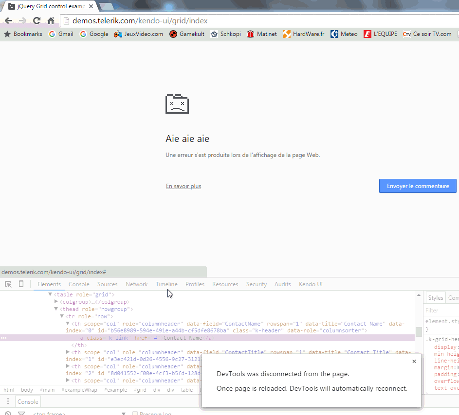
Task: Open the DevTools drawer three-dot menu
Action: coord(8,401)
